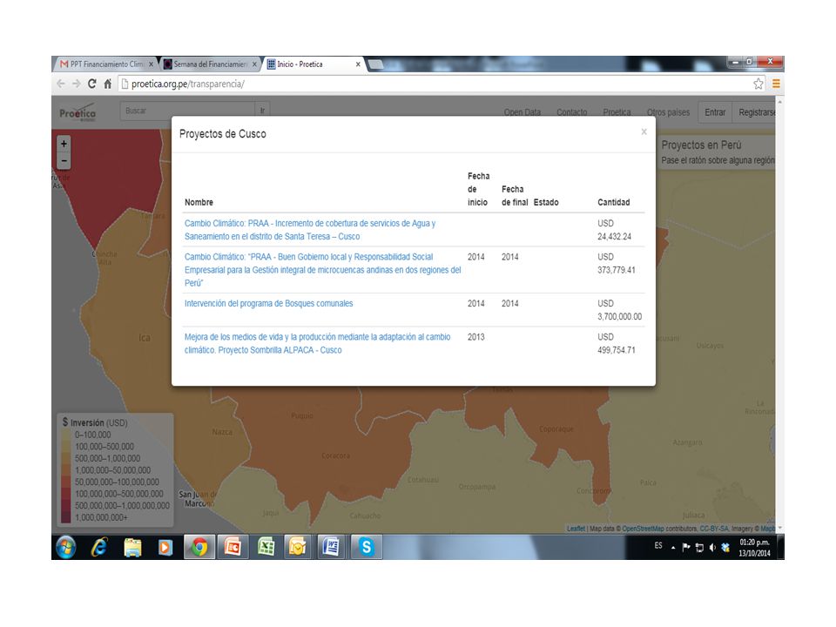This screenshot has width=836, height=627.
Task: Click the Estado column header
Action: pos(546,202)
